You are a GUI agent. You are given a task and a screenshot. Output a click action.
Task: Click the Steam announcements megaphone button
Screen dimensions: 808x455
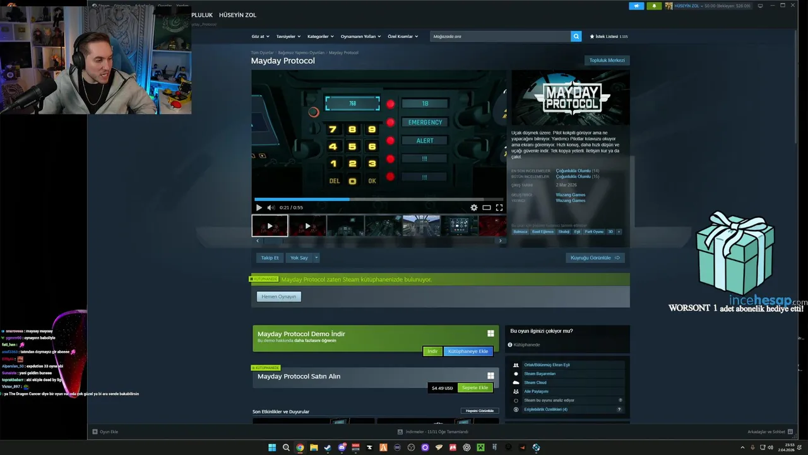636,6
